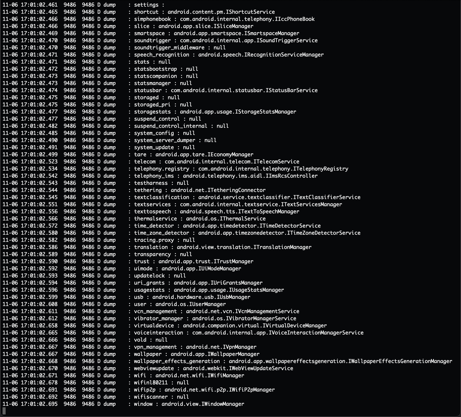The width and height of the screenshot is (461, 417).
Task: Click 'android.view.translation.ITranslationManager' text
Action: (244, 247)
